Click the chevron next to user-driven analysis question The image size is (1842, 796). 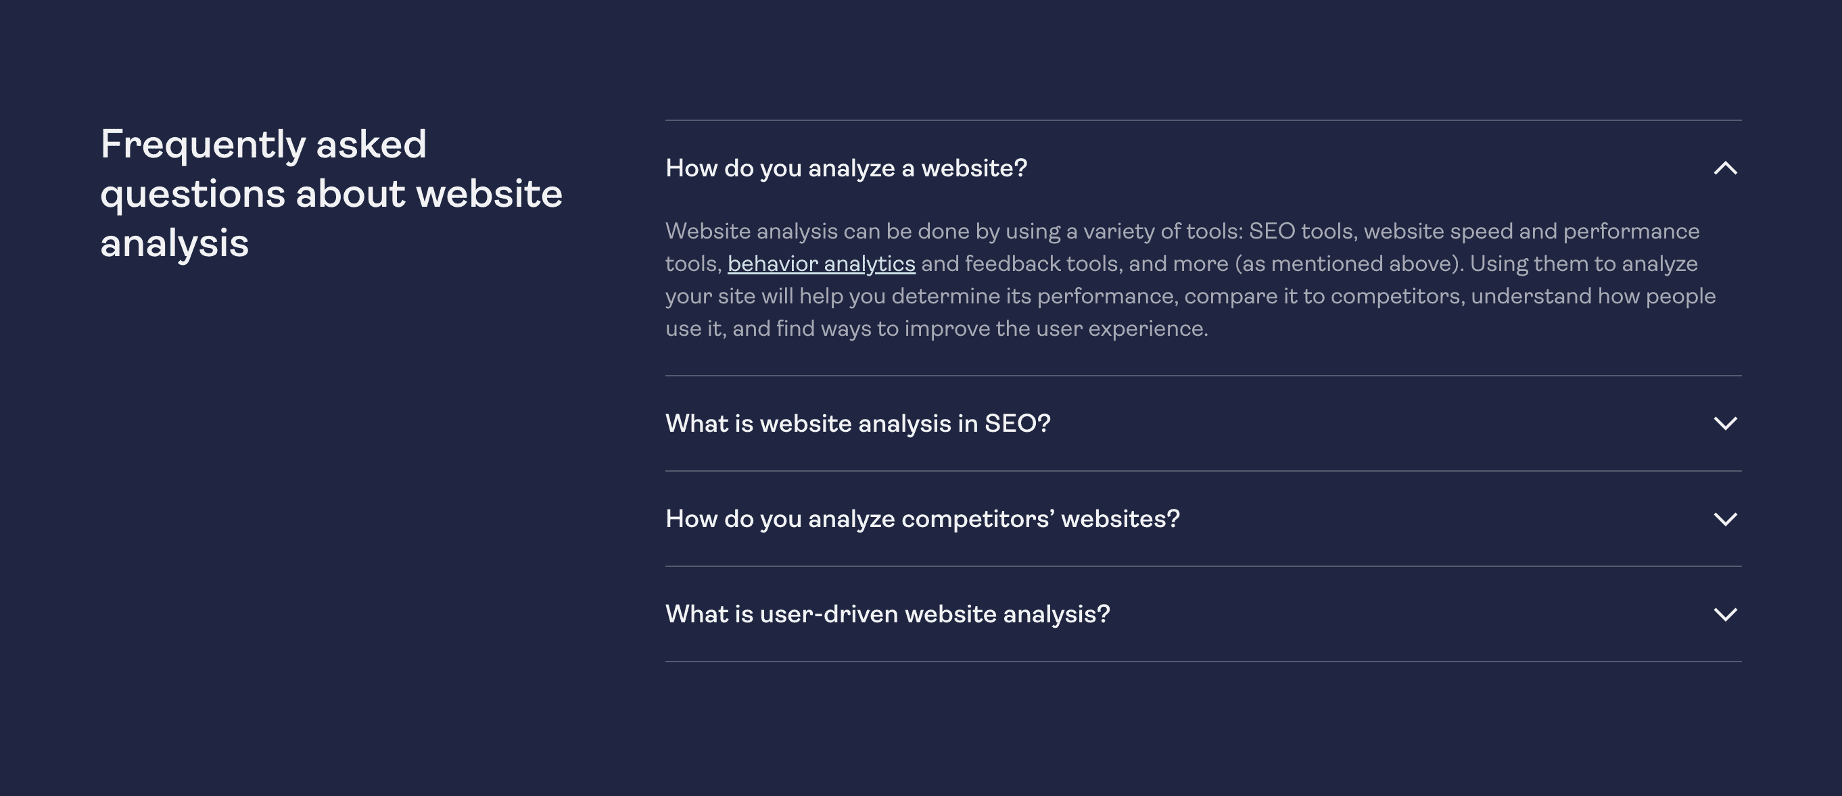pyautogui.click(x=1726, y=614)
